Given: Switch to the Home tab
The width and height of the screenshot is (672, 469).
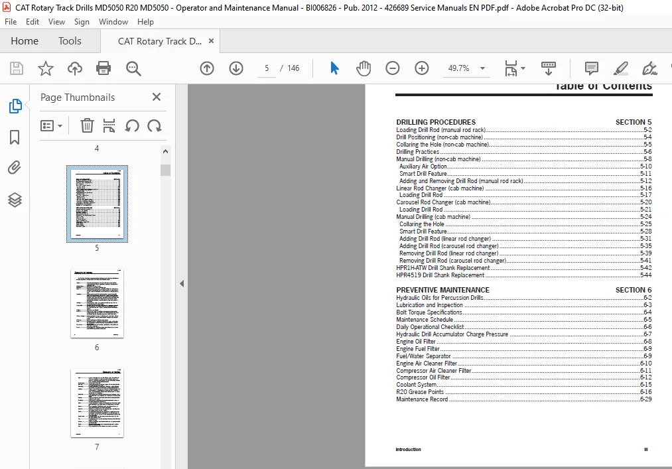Looking at the screenshot, I should 25,40.
